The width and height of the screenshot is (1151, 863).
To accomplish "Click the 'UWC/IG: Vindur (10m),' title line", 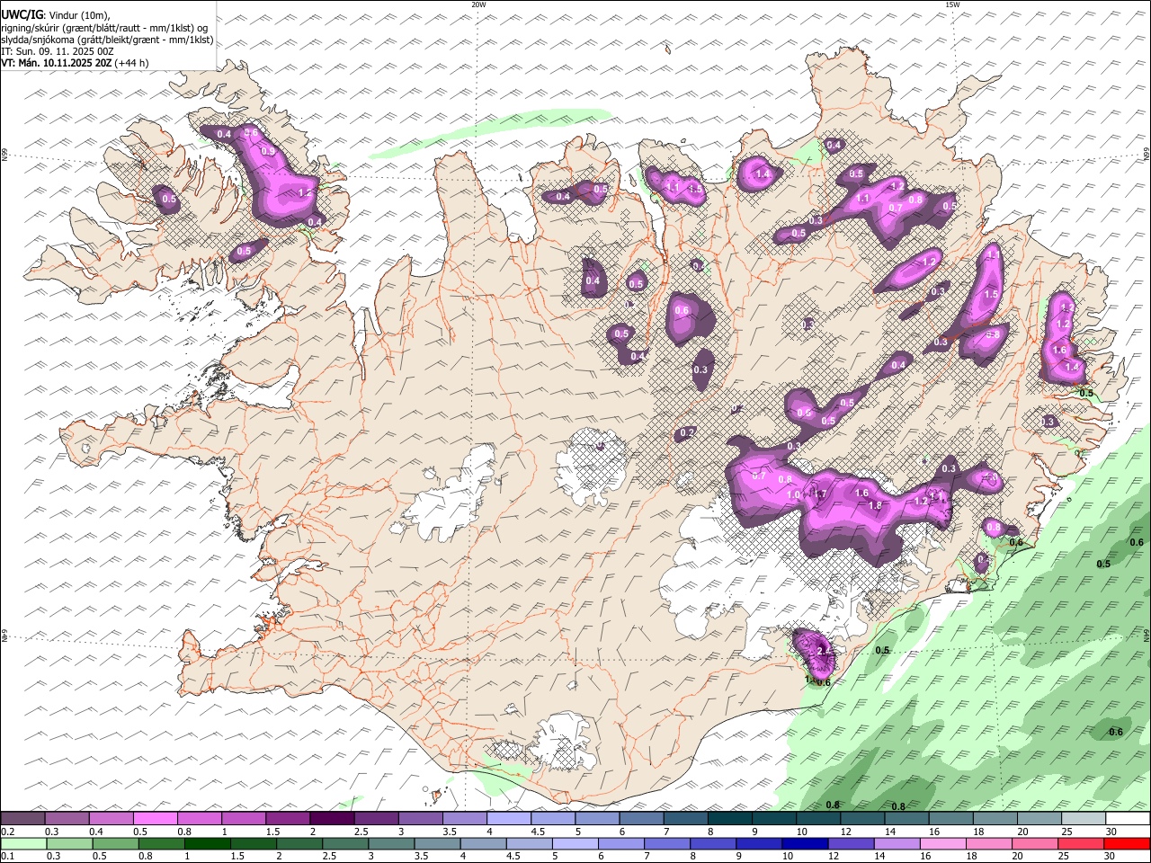I will (x=55, y=14).
